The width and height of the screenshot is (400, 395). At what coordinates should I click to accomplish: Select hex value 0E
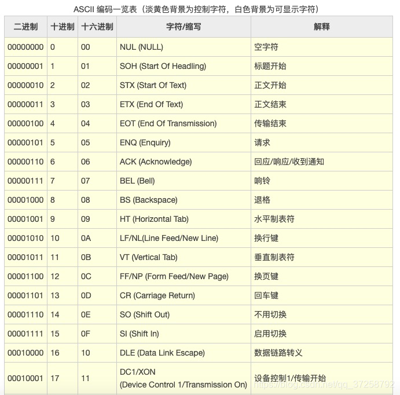(97, 315)
